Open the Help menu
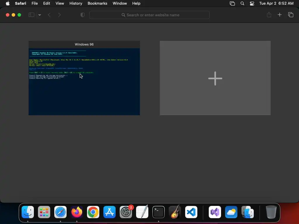Image resolution: width=299 pixels, height=224 pixels. pyautogui.click(x=136, y=3)
